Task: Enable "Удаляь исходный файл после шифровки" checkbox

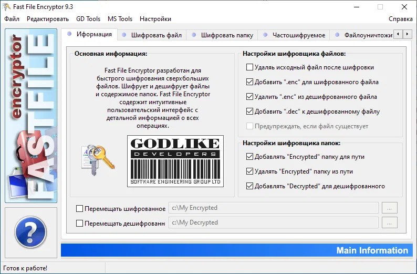Action: click(x=249, y=67)
